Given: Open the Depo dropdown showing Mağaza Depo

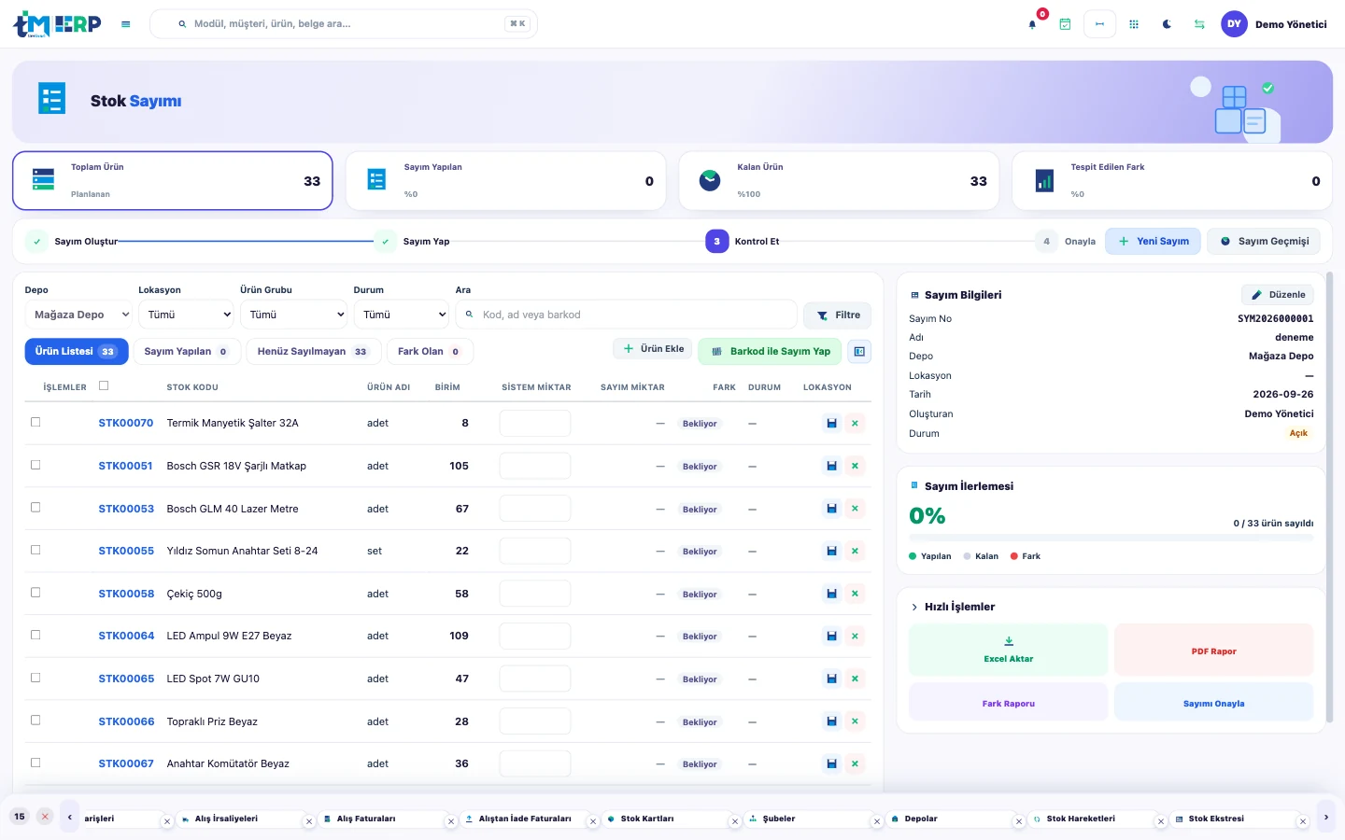Looking at the screenshot, I should coord(78,315).
